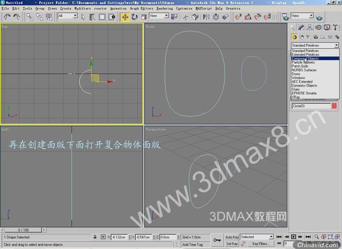The width and height of the screenshot is (342, 249).
Task: Click the Key Filters button
Action: tap(261, 243)
